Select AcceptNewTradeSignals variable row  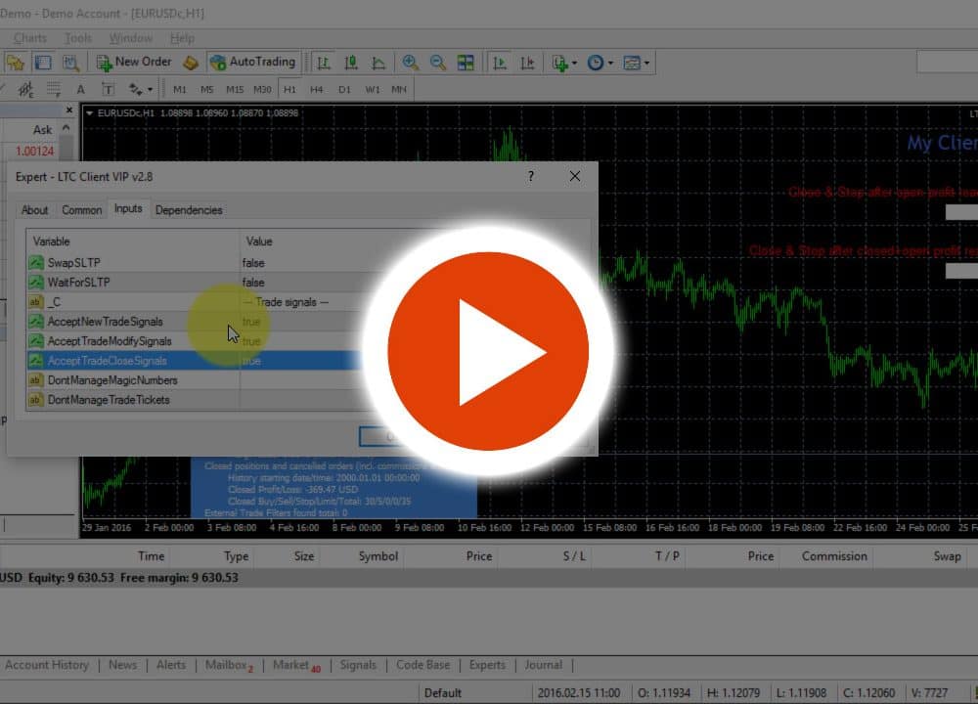196,322
